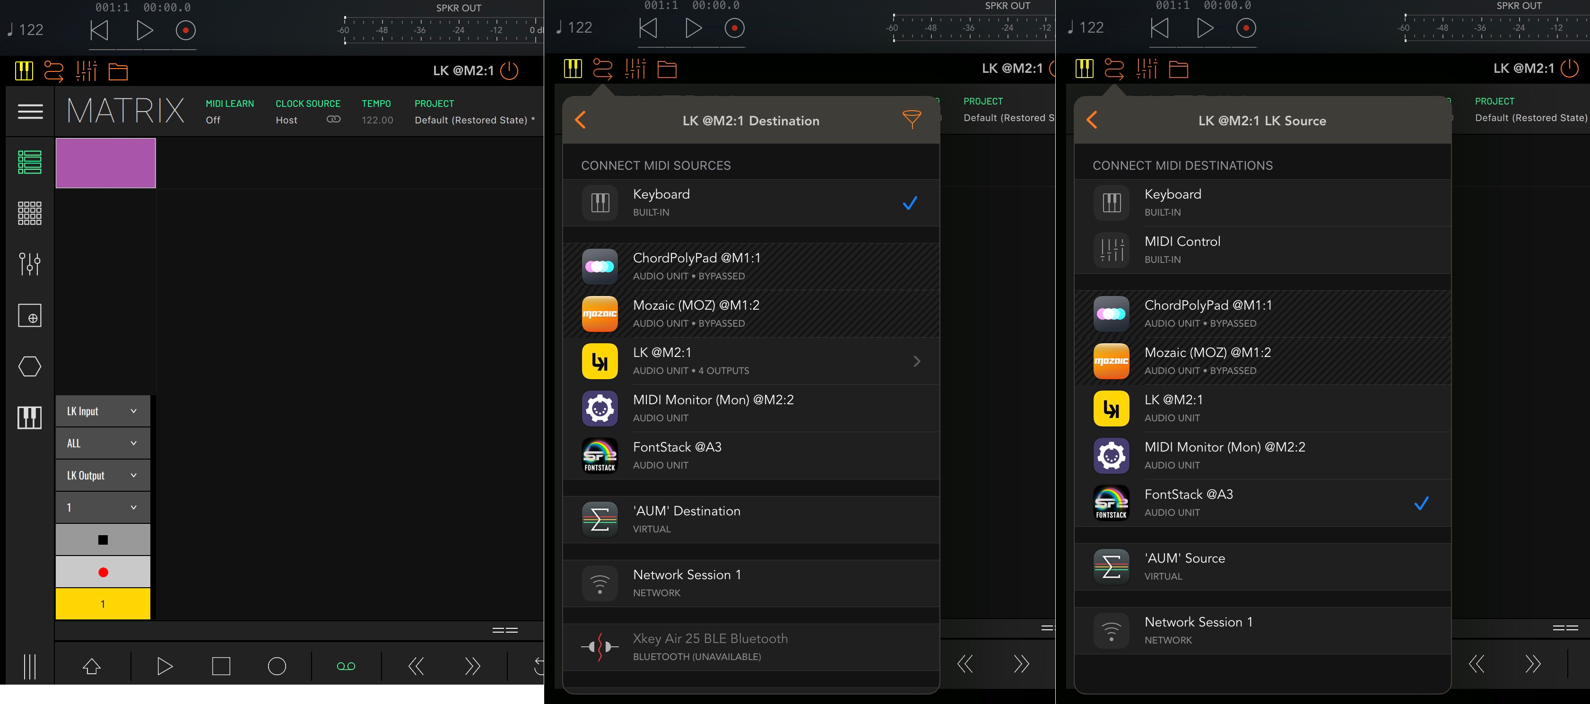Open the ALL channel dropdown
This screenshot has width=1590, height=704.
click(103, 443)
